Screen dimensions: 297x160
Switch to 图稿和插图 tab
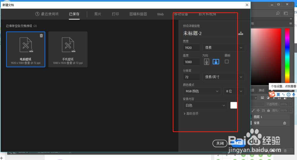pos(138,14)
